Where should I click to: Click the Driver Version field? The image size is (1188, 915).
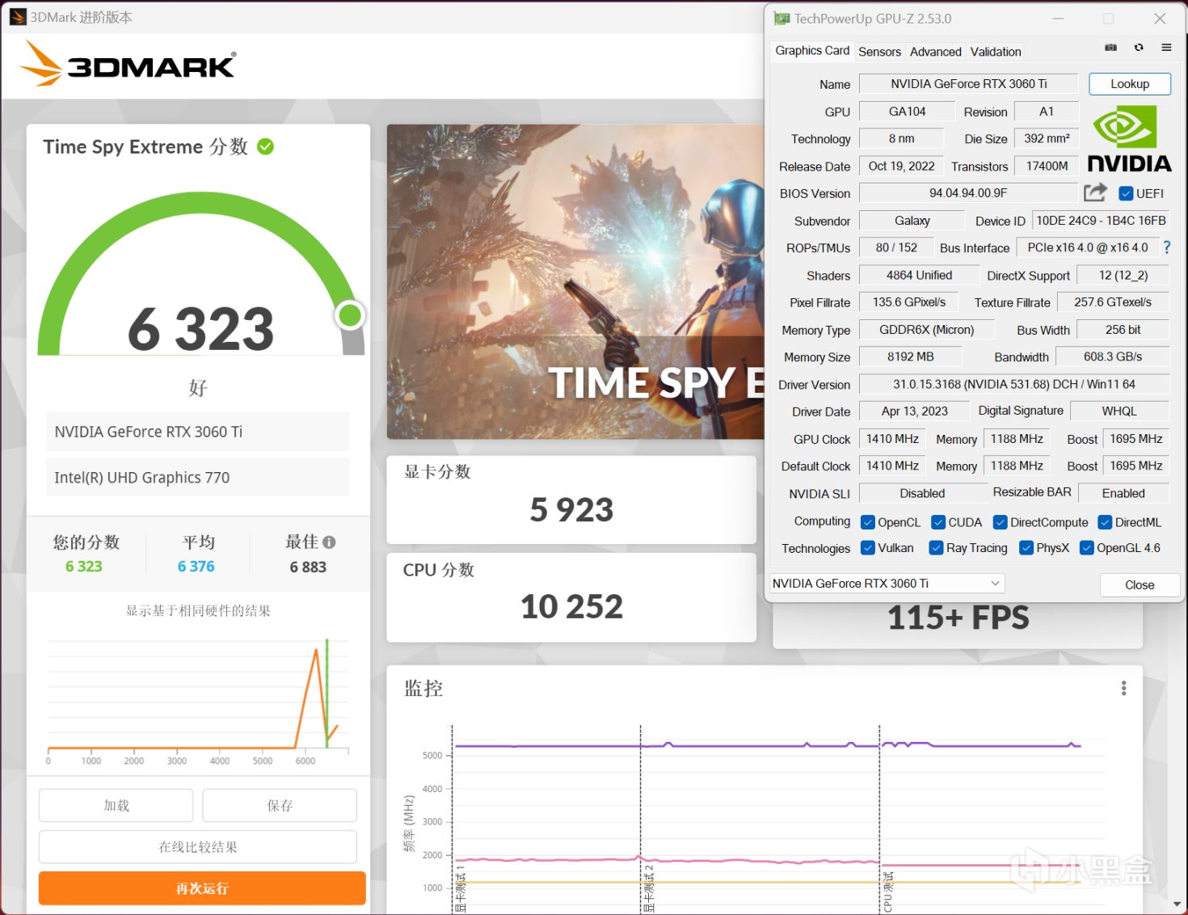click(1013, 384)
